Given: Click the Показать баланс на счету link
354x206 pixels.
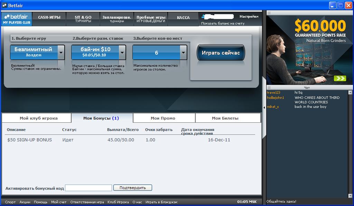Looking at the screenshot, I should [x=223, y=24].
